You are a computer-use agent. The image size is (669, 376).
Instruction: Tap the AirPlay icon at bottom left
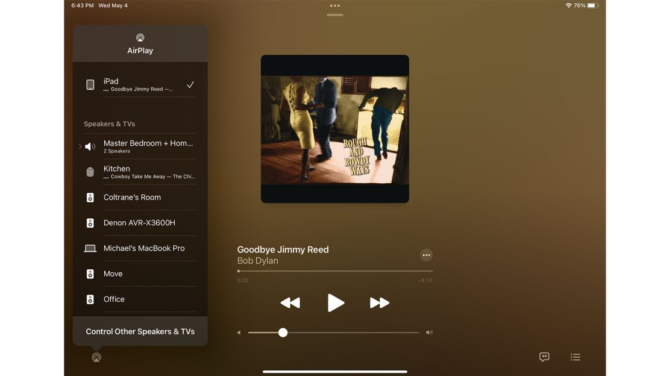96,357
